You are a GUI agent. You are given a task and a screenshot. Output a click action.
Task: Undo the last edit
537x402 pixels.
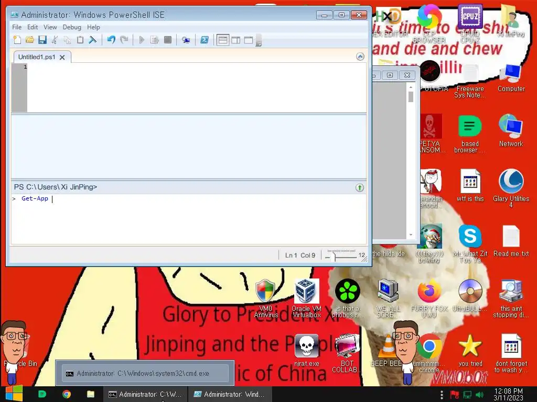111,40
